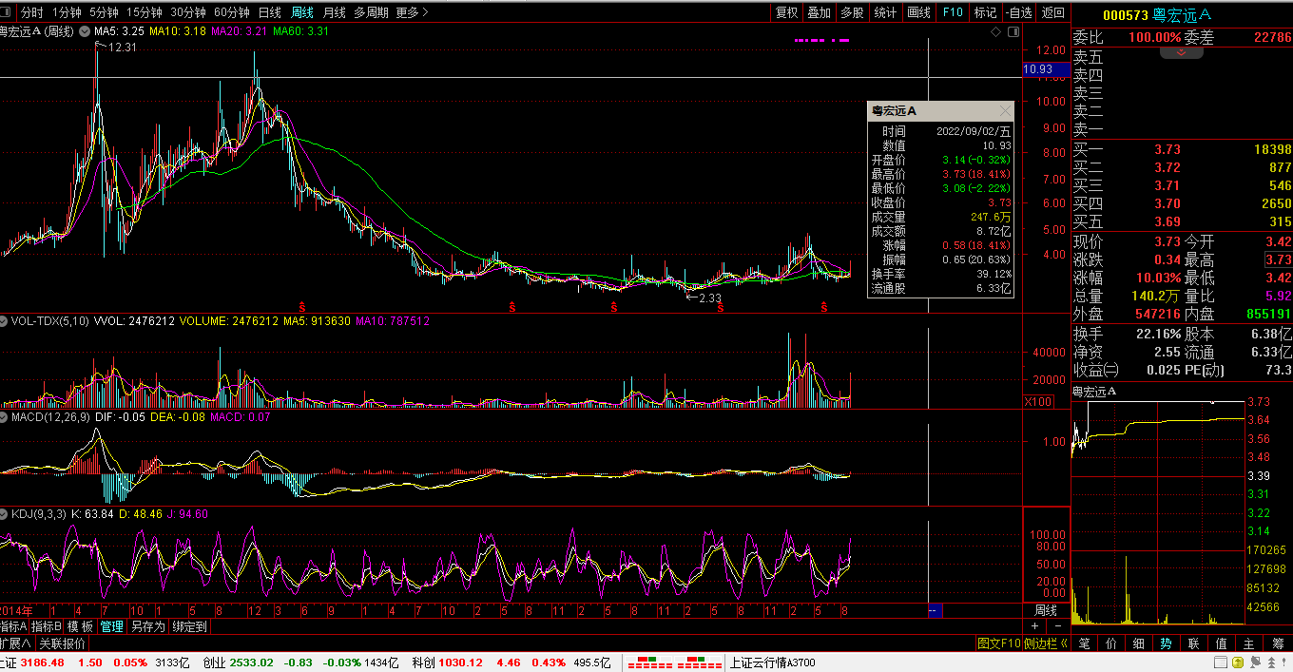Click the plus zoom button below 周线
The width and height of the screenshot is (1293, 672).
click(x=1035, y=626)
